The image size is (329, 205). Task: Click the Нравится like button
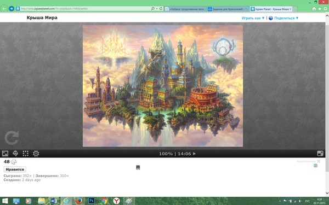point(15,169)
